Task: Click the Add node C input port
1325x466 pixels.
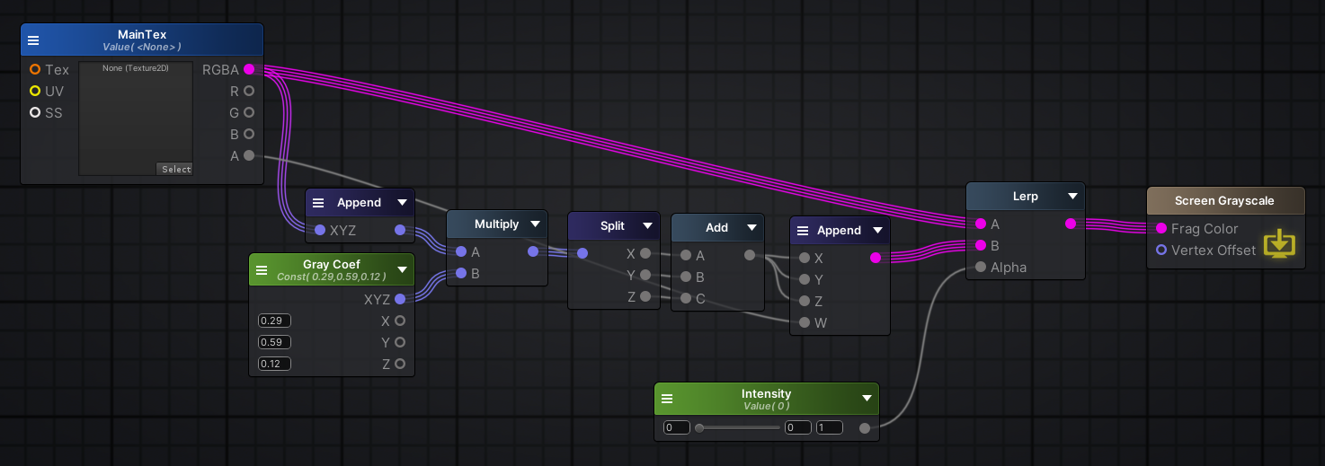Action: [686, 298]
